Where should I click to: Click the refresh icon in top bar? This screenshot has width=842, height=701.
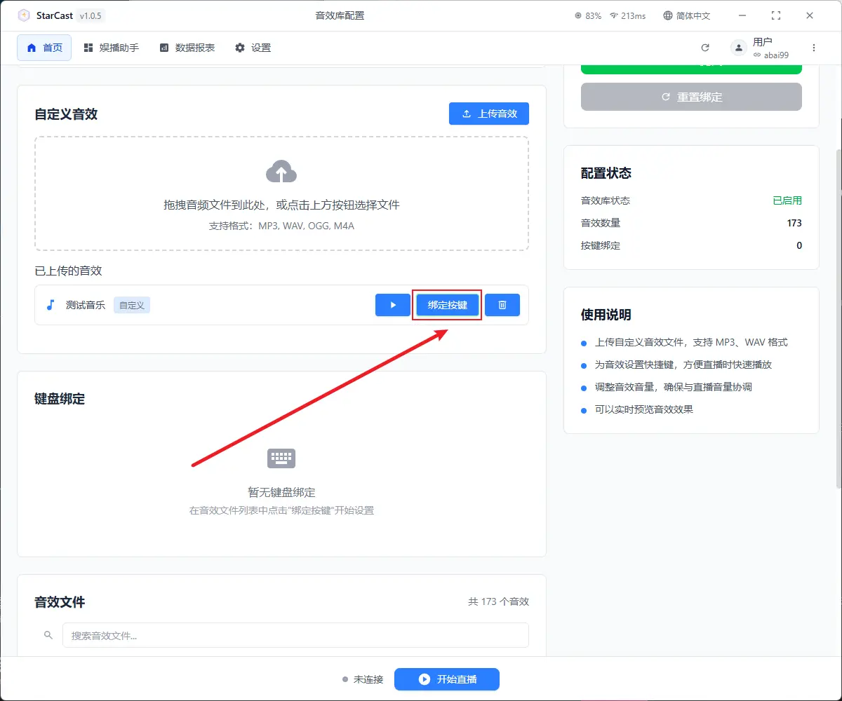pos(705,48)
